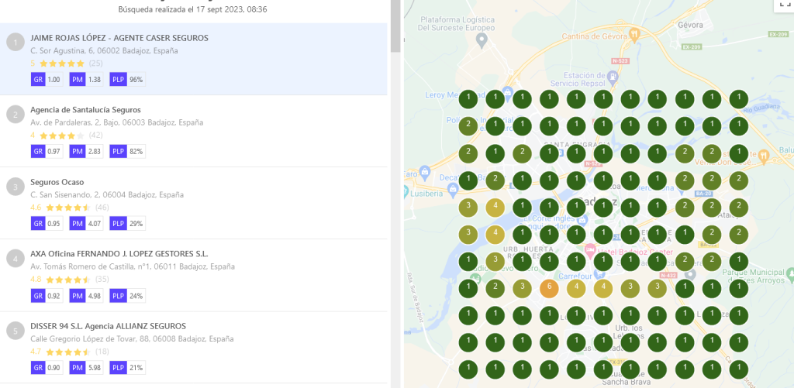794x388 pixels.
Task: Open Cantina de Gévora restaurant pin
Action: point(634,34)
